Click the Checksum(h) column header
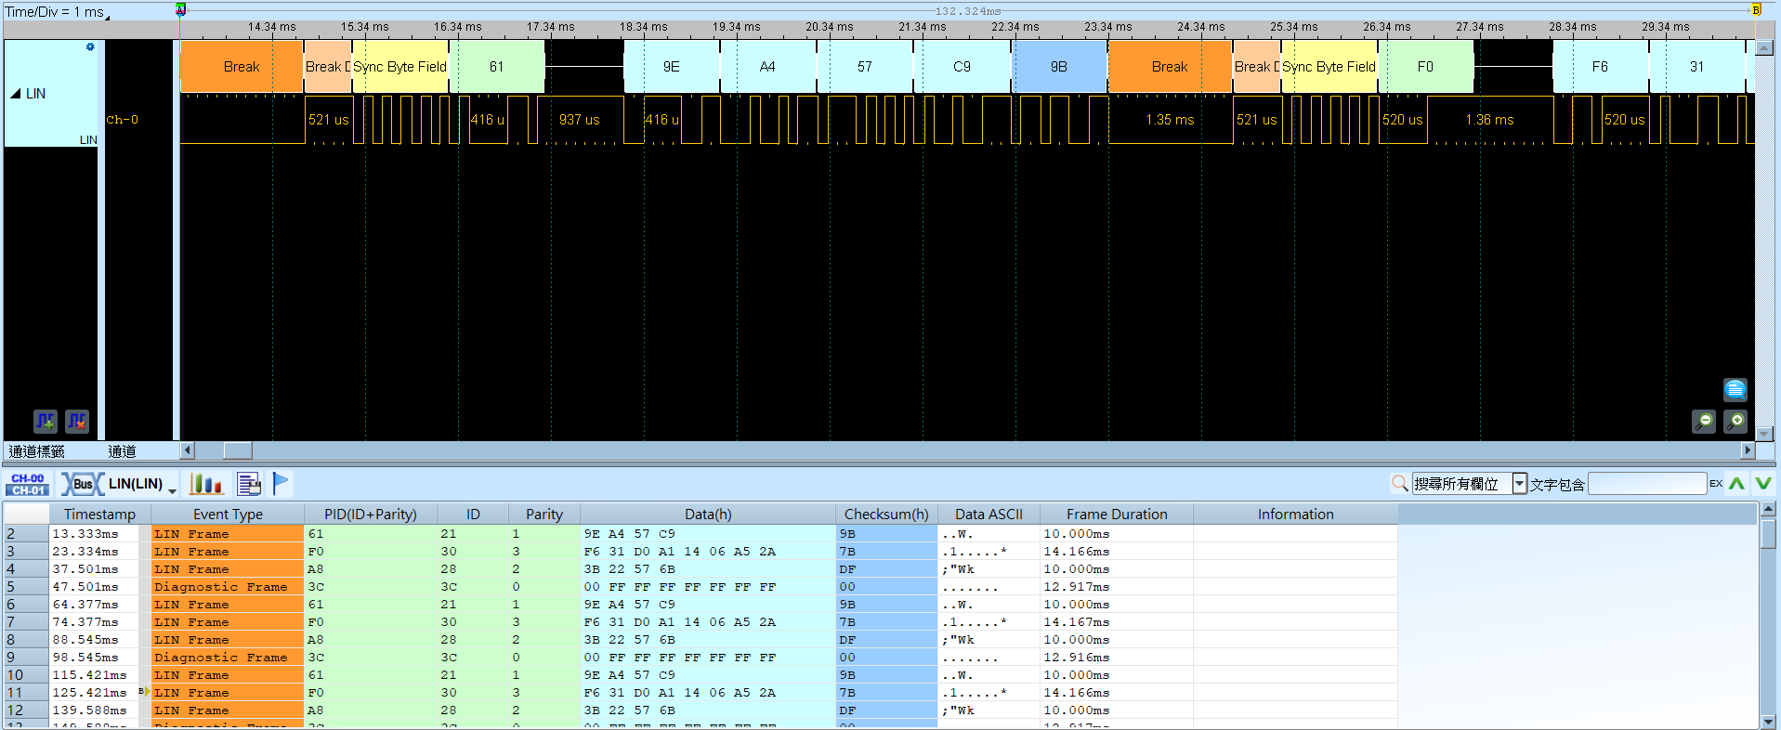The width and height of the screenshot is (1781, 730). [x=886, y=514]
